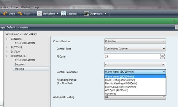
Task: Click the Diagnostics monitor icon
Action: pos(86,14)
